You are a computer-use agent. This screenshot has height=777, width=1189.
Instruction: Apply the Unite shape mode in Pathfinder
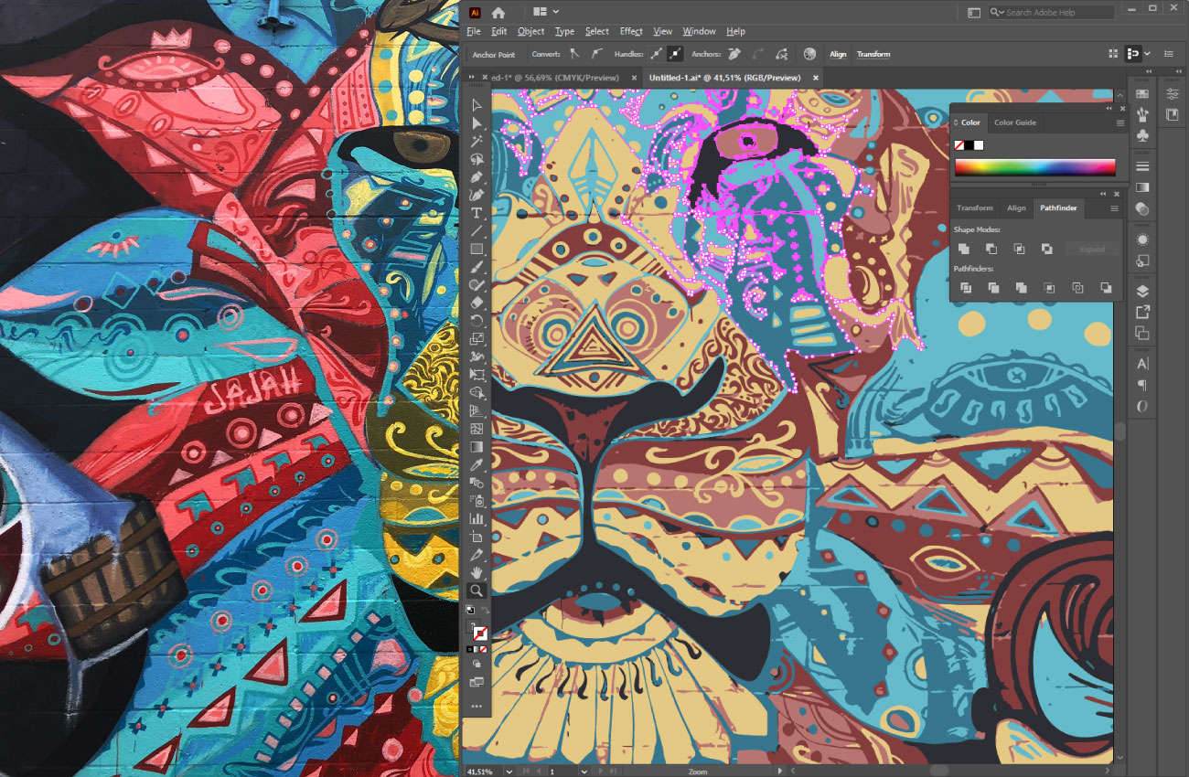coord(965,249)
